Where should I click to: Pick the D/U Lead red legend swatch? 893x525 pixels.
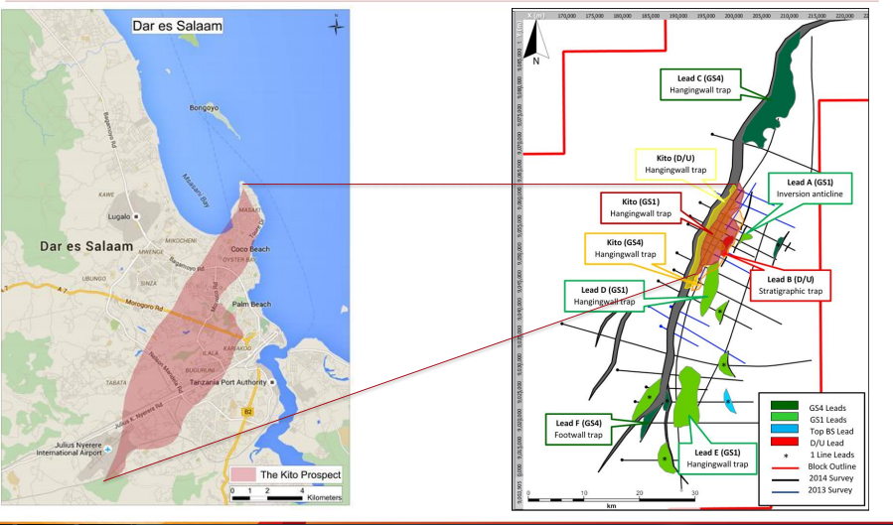pos(786,441)
